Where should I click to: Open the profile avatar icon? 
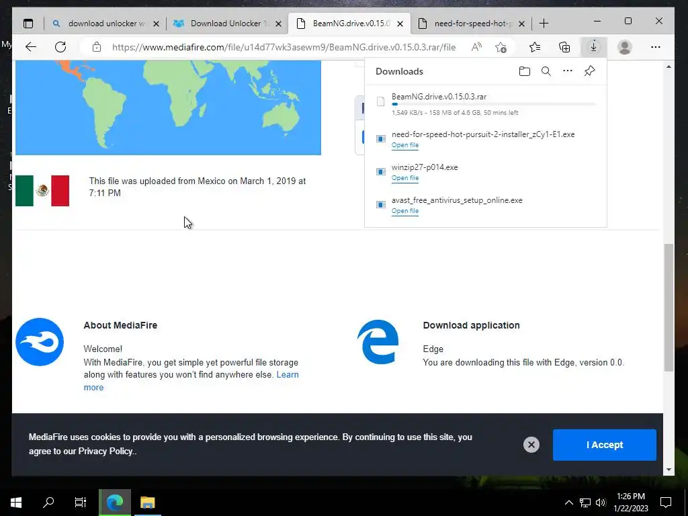(x=624, y=47)
